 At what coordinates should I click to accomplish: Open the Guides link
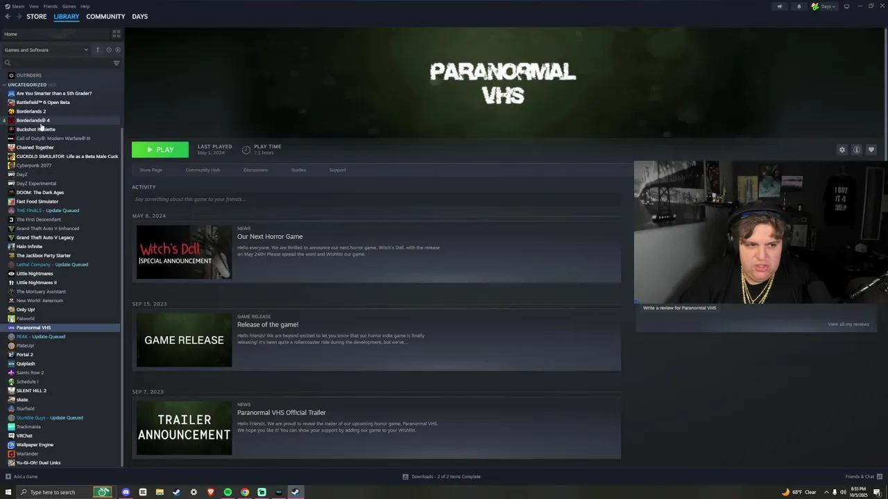pyautogui.click(x=298, y=170)
